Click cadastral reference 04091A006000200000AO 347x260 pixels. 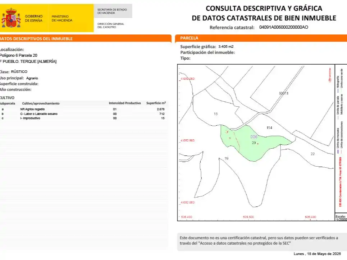(x=283, y=27)
